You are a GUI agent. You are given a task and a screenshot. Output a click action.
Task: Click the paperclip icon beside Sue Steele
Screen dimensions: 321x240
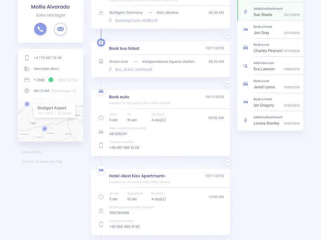(x=246, y=12)
